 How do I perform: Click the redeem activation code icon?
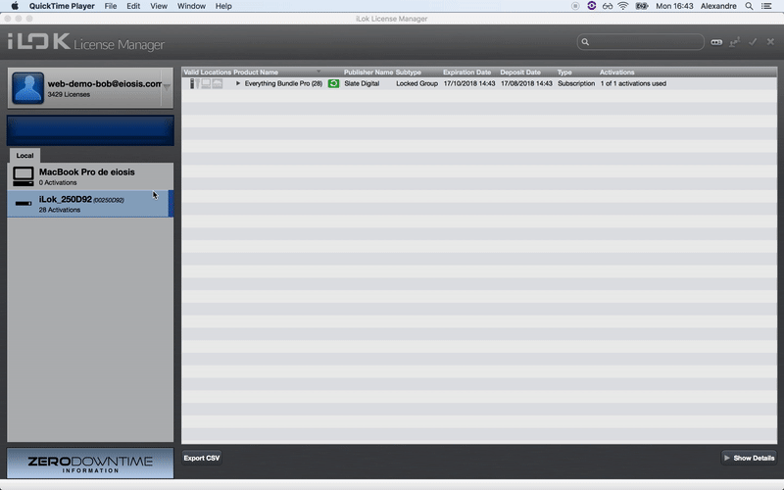[716, 42]
